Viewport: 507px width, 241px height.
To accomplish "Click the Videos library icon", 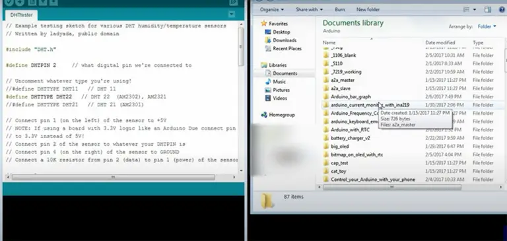I will 268,98.
